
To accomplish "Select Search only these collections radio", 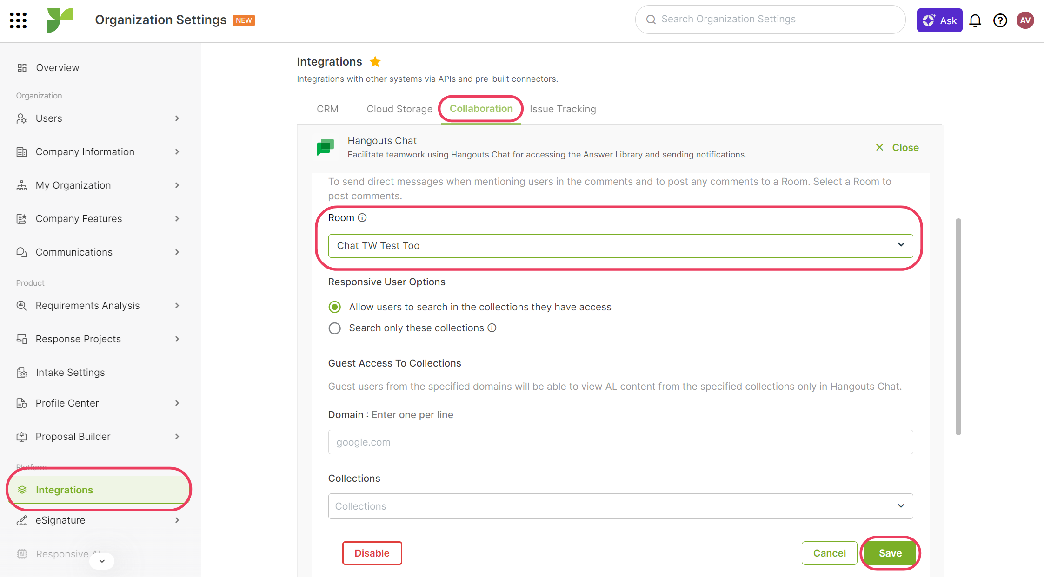I will 335,328.
